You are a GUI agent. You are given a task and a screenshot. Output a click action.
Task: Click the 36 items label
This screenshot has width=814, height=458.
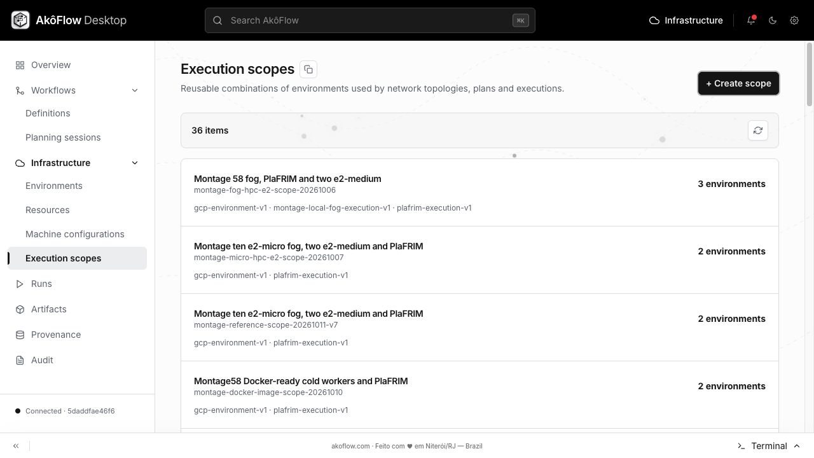(210, 130)
